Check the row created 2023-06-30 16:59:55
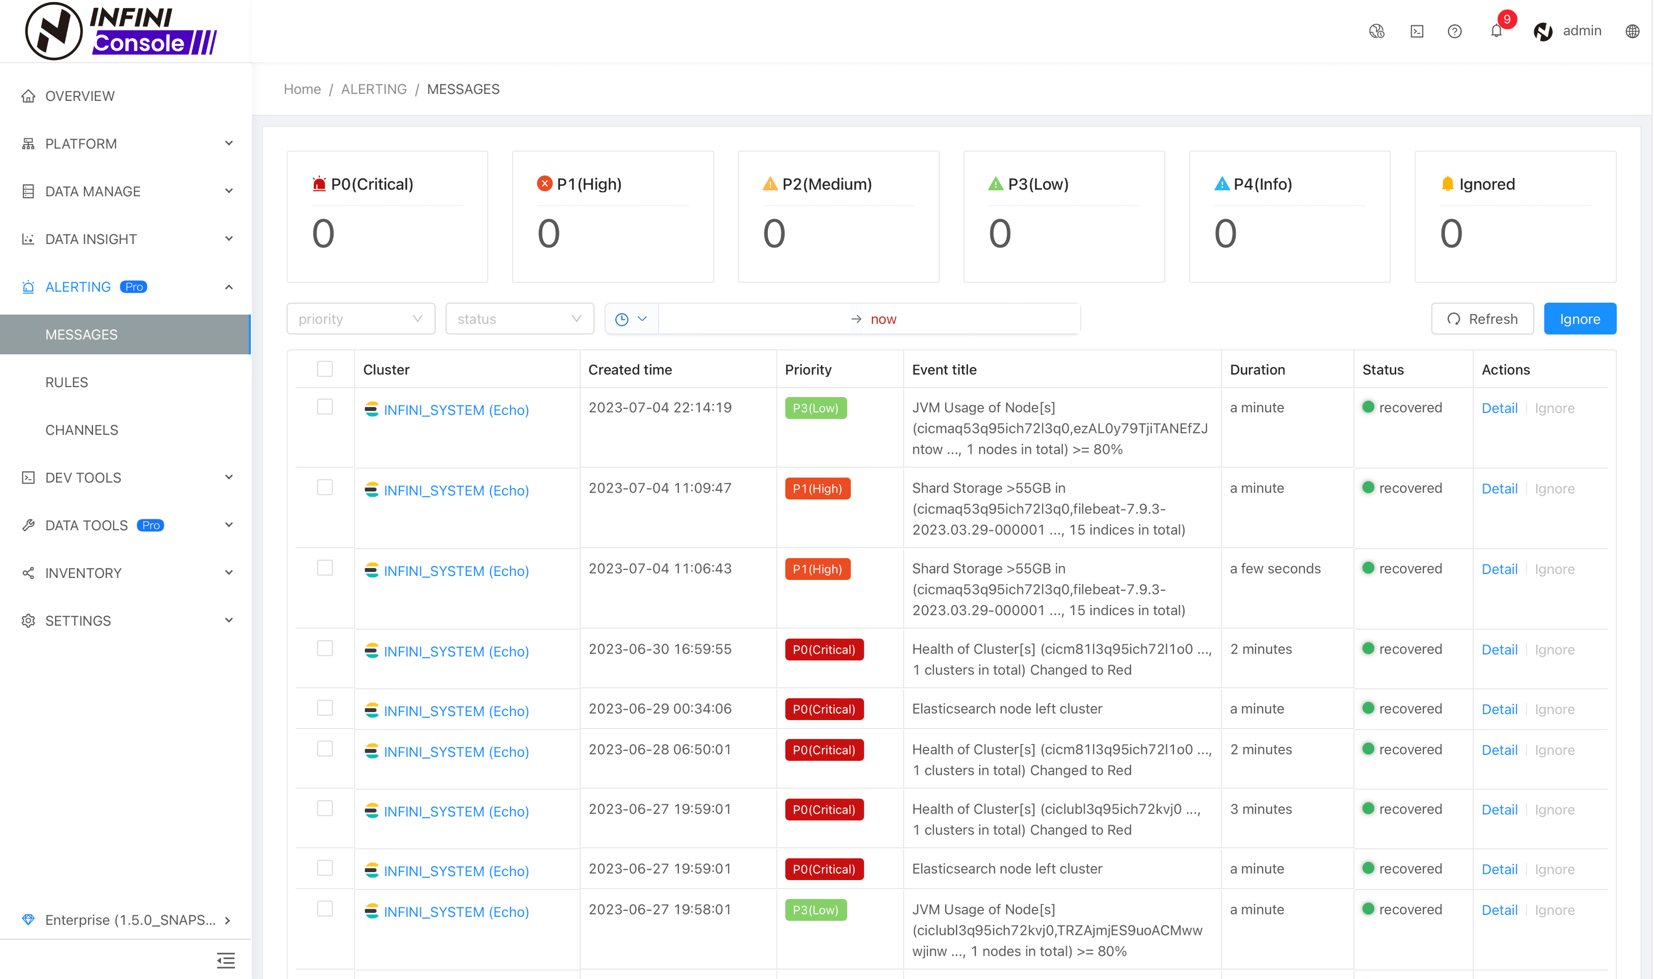1654x979 pixels. (x=325, y=649)
